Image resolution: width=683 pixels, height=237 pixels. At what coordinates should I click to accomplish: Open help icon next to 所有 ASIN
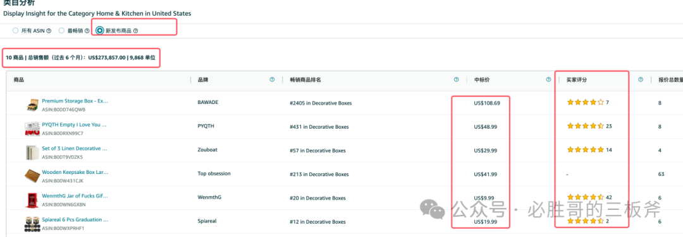pos(49,31)
